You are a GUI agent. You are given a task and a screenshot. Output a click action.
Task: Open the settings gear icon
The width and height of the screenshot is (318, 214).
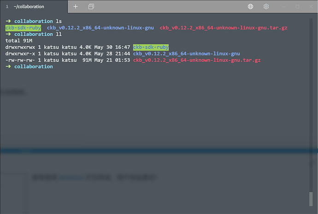point(266,7)
